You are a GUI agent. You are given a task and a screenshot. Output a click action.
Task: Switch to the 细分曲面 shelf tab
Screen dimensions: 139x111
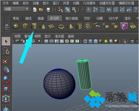(72, 18)
